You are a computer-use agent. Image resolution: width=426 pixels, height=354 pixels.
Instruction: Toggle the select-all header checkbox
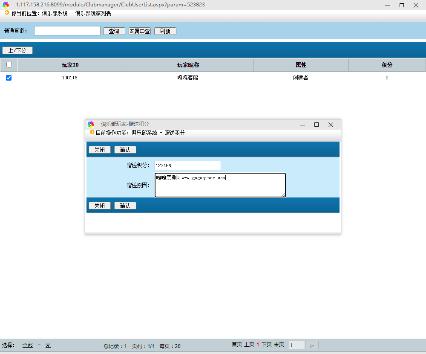coord(9,65)
